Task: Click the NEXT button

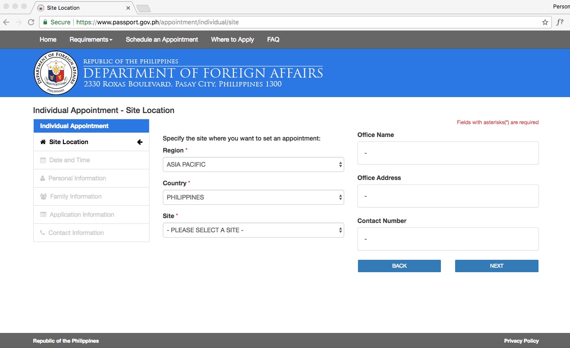Action: (496, 266)
